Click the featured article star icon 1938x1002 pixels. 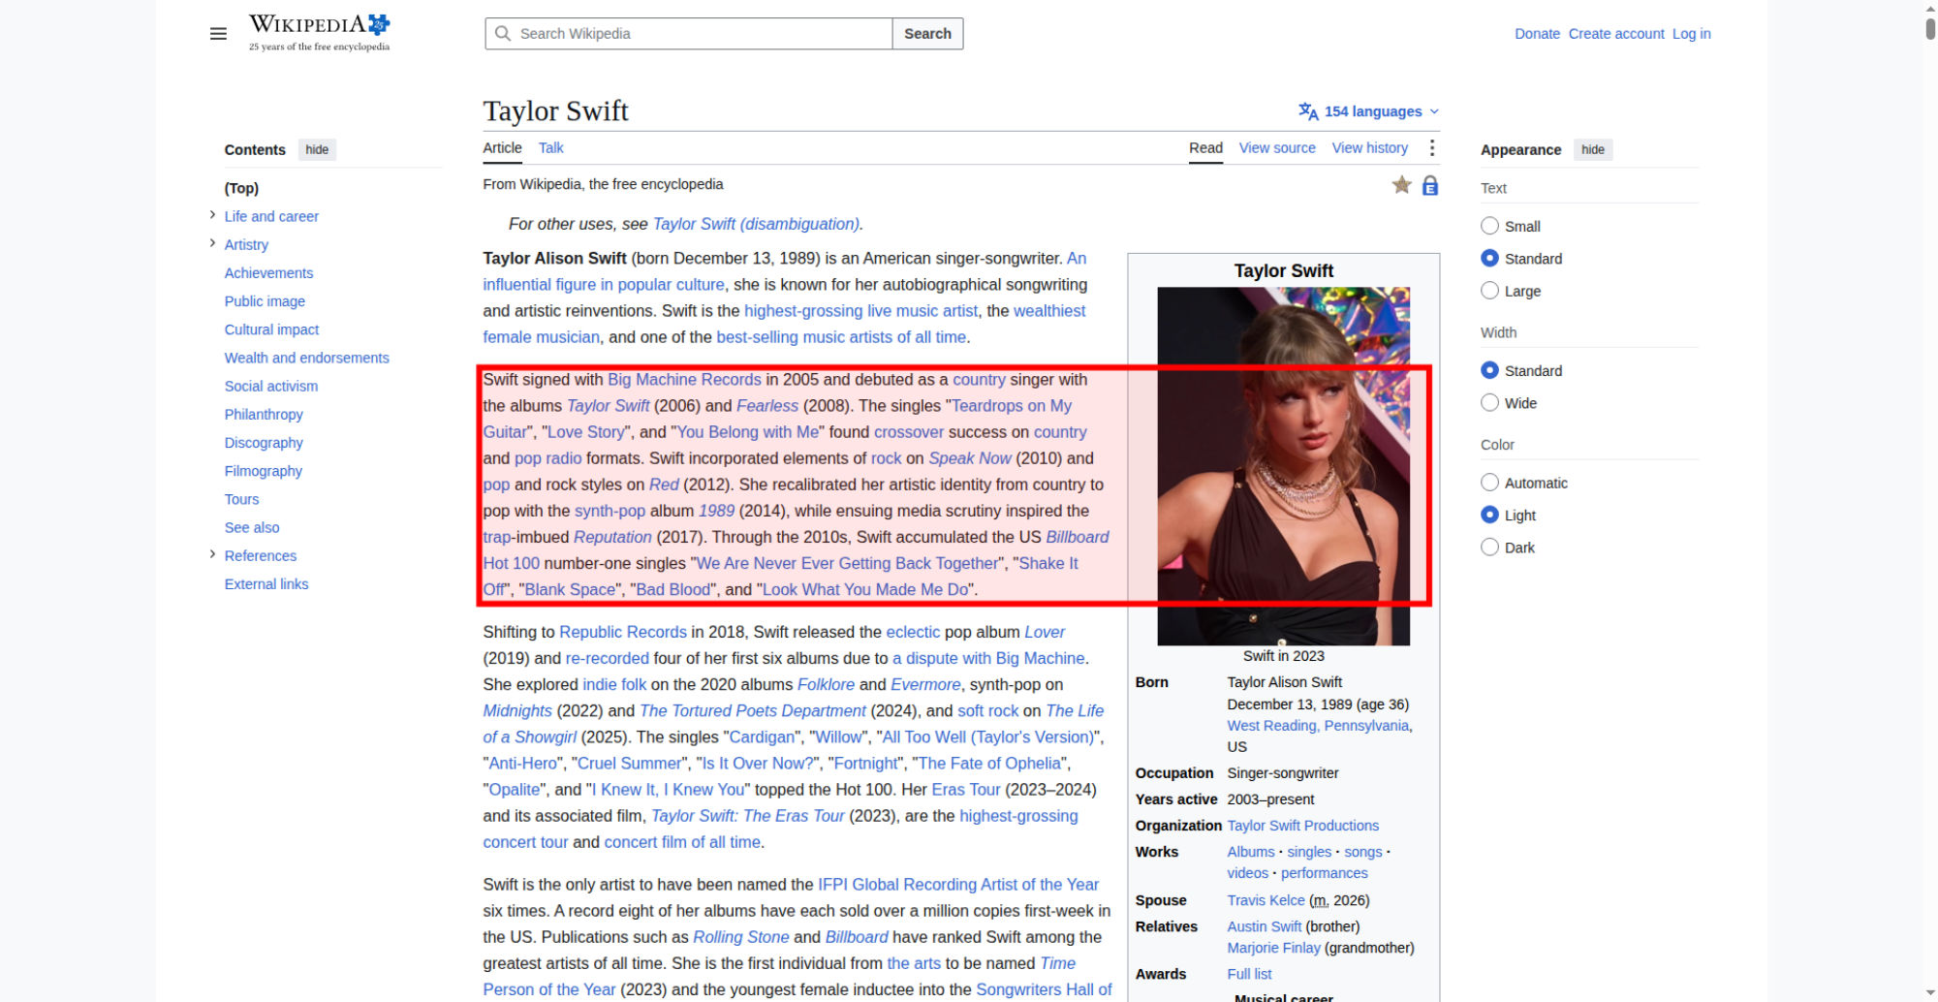pos(1401,185)
